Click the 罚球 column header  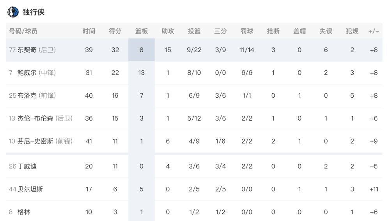(247, 31)
